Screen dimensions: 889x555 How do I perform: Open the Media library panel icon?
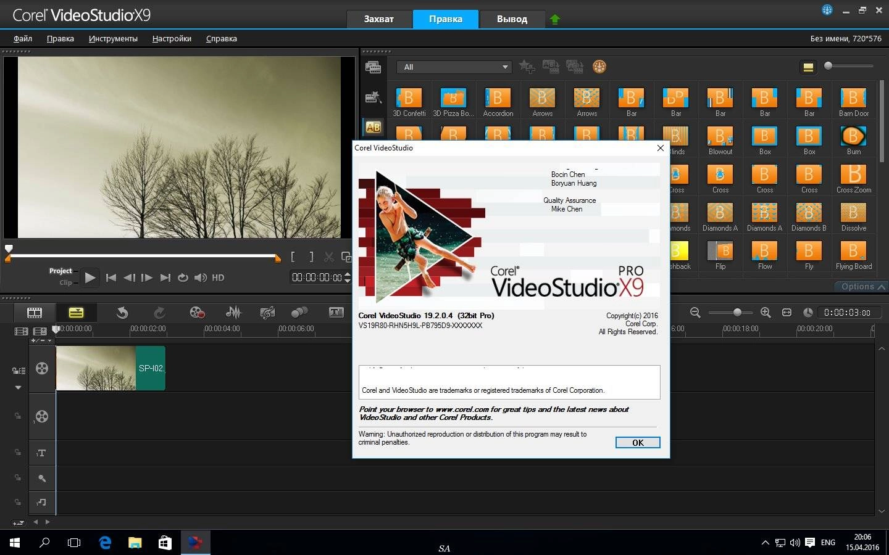[x=373, y=67]
